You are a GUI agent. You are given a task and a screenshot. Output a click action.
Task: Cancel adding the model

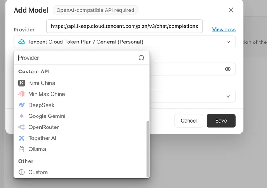189,121
